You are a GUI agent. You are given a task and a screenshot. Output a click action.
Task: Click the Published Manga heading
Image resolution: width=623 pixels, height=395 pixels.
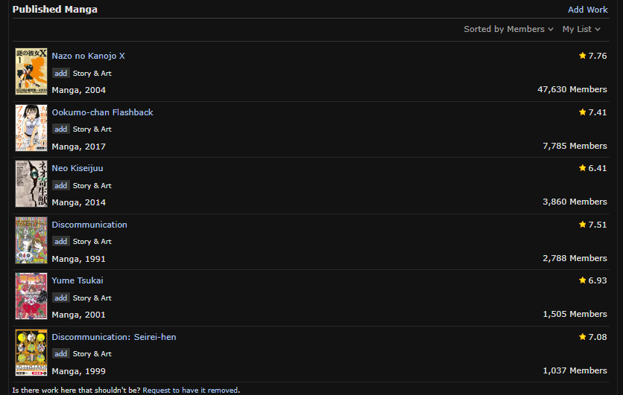tap(55, 10)
